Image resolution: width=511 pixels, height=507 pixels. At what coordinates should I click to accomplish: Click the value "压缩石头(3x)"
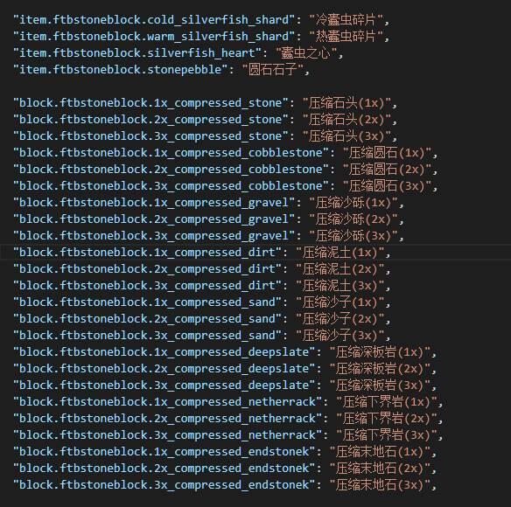click(346, 136)
